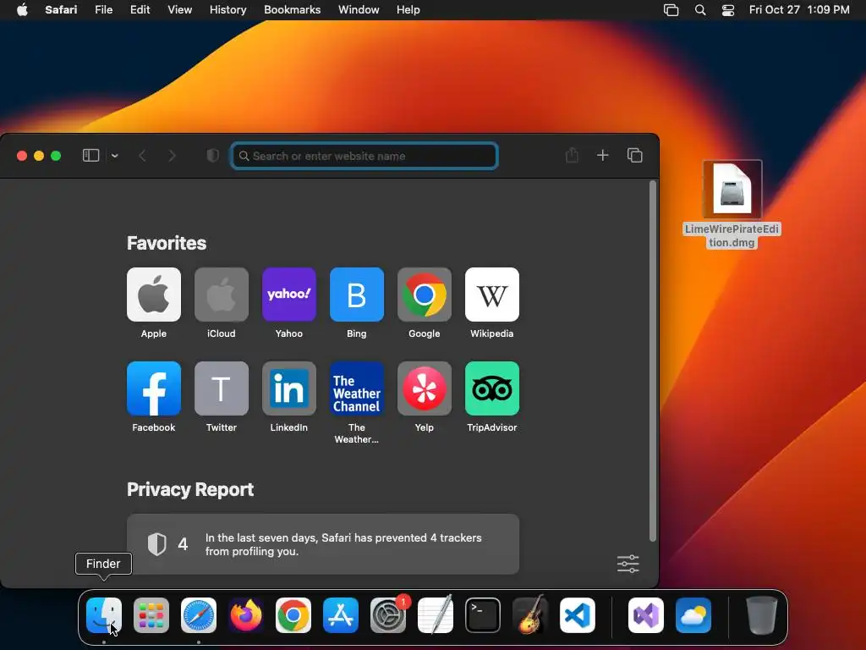Open TextEdit from the Dock

436,615
